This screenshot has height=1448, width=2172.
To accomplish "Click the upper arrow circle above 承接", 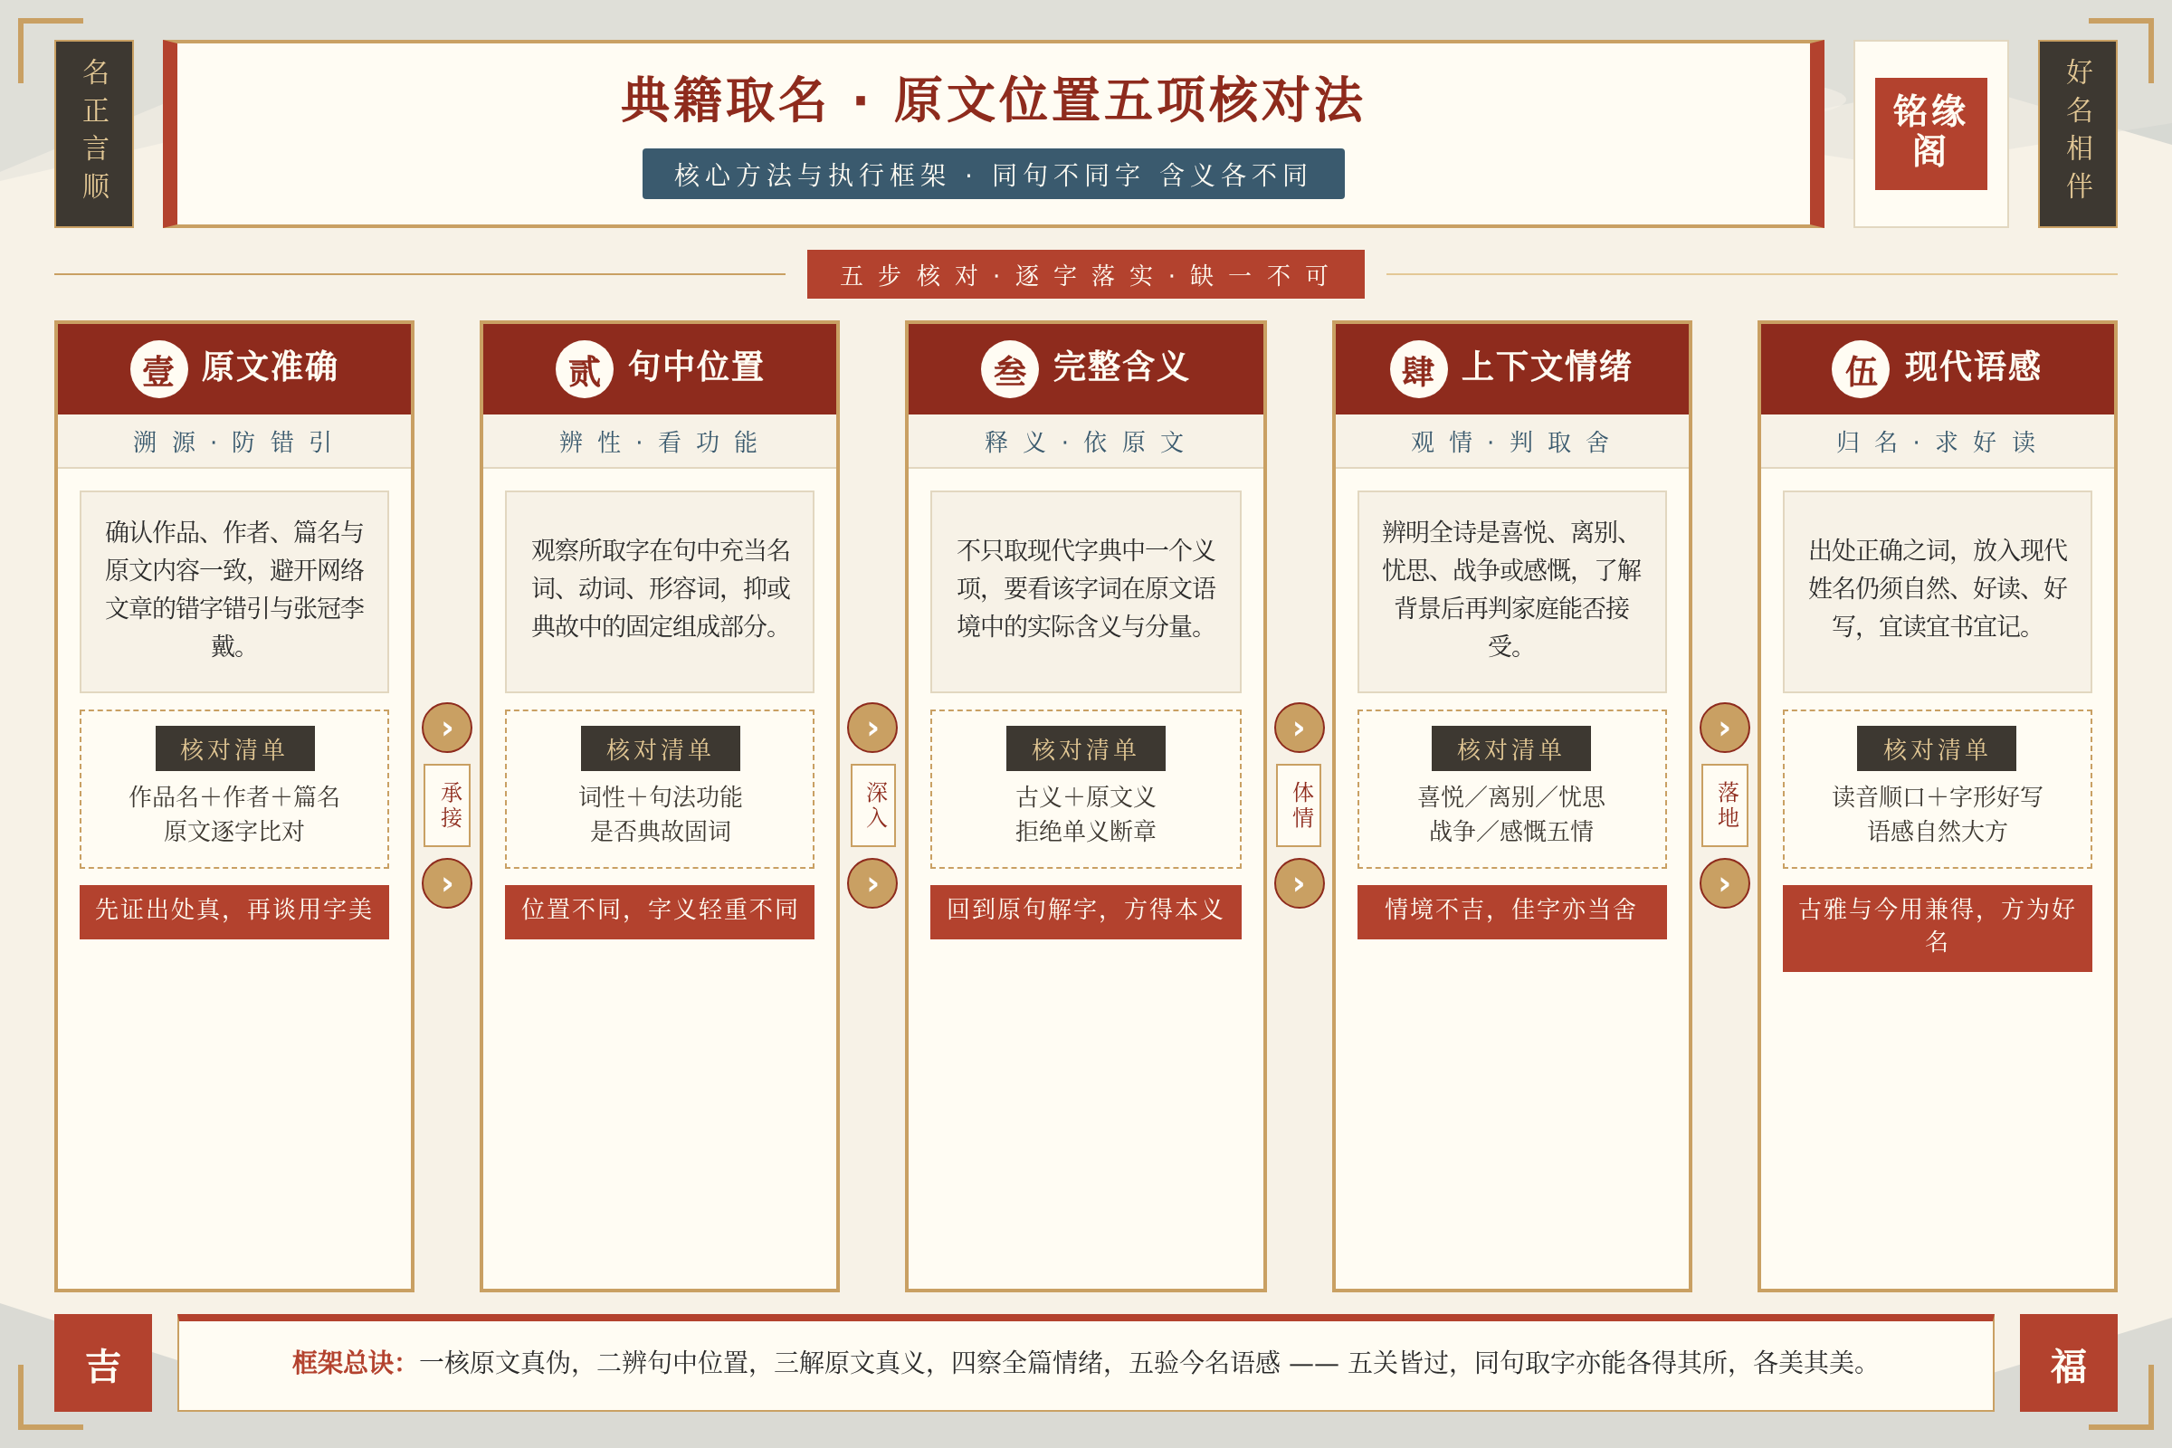I will click(447, 728).
